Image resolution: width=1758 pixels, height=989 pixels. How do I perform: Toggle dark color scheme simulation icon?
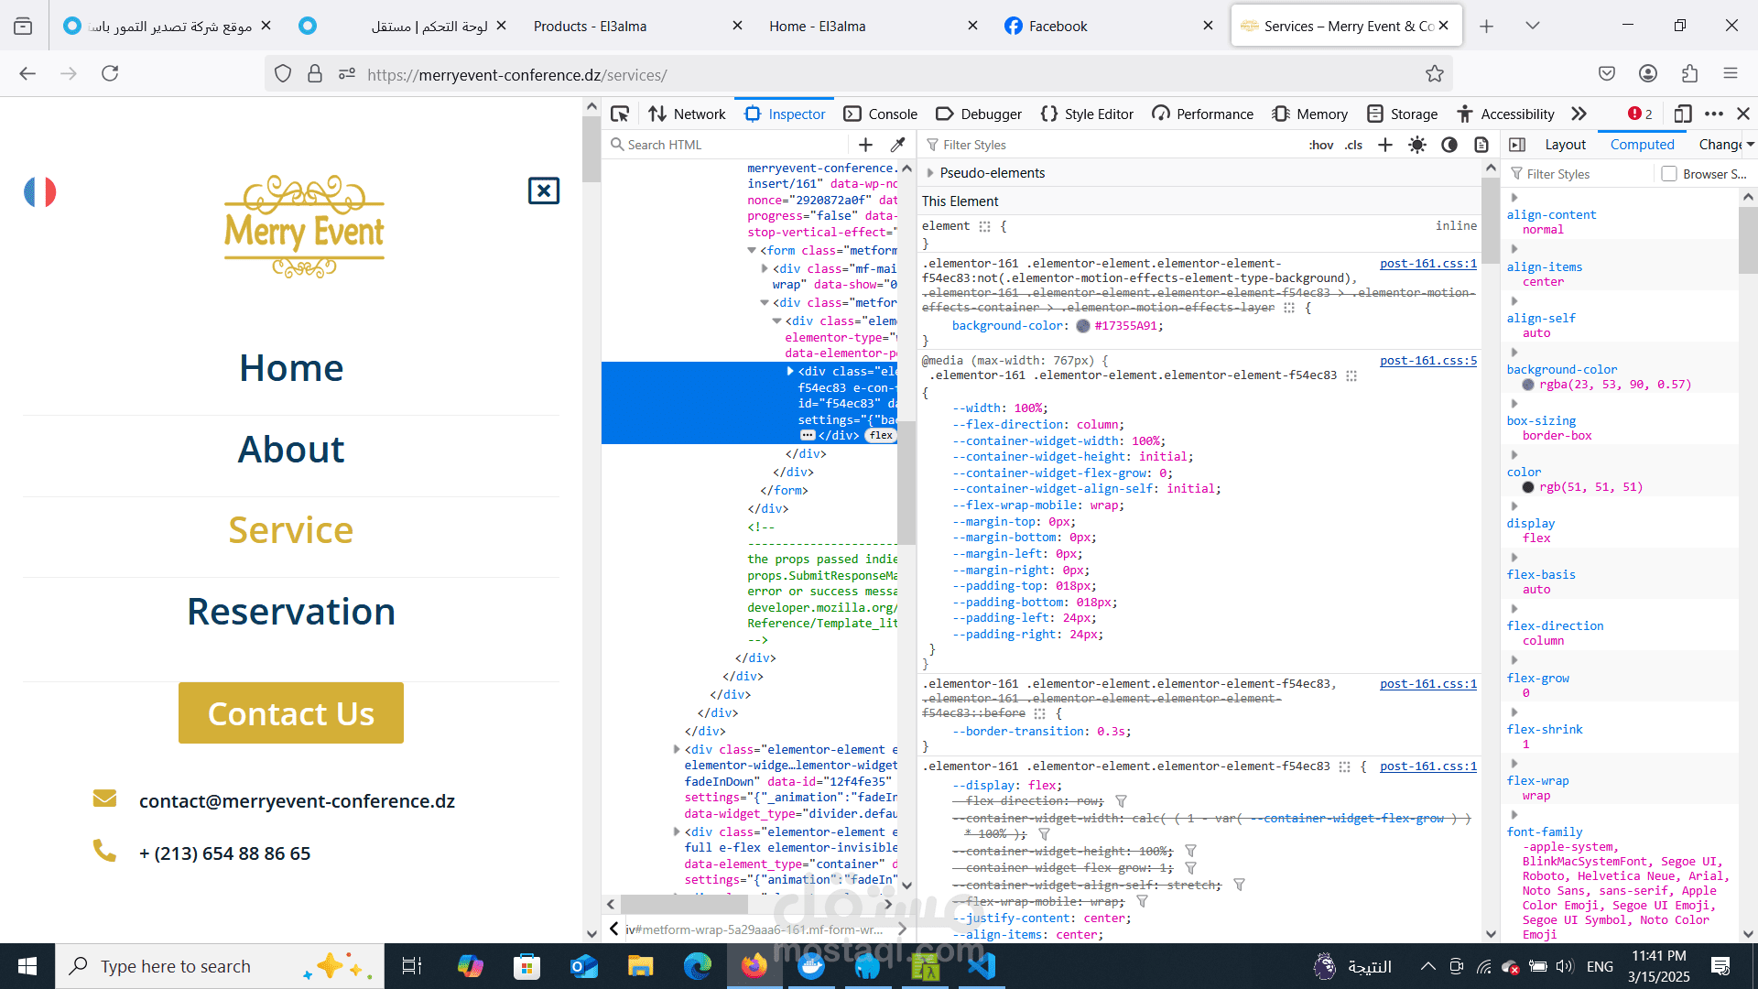coord(1449,145)
